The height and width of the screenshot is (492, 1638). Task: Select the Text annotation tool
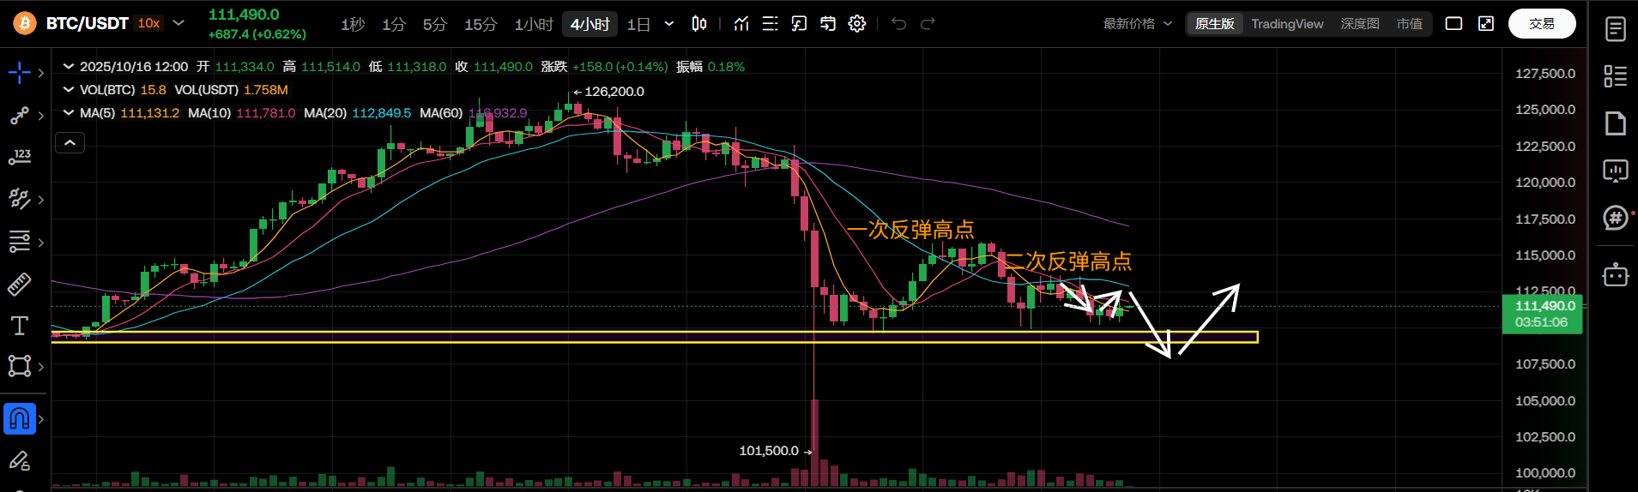(20, 326)
